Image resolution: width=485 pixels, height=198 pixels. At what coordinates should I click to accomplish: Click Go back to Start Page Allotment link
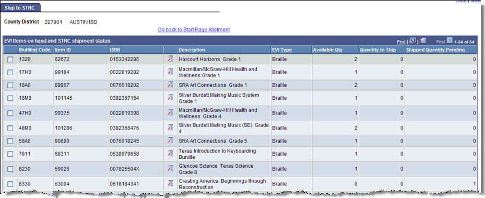[x=194, y=29]
